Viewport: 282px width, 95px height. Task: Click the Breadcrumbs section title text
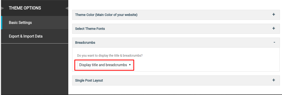point(85,43)
